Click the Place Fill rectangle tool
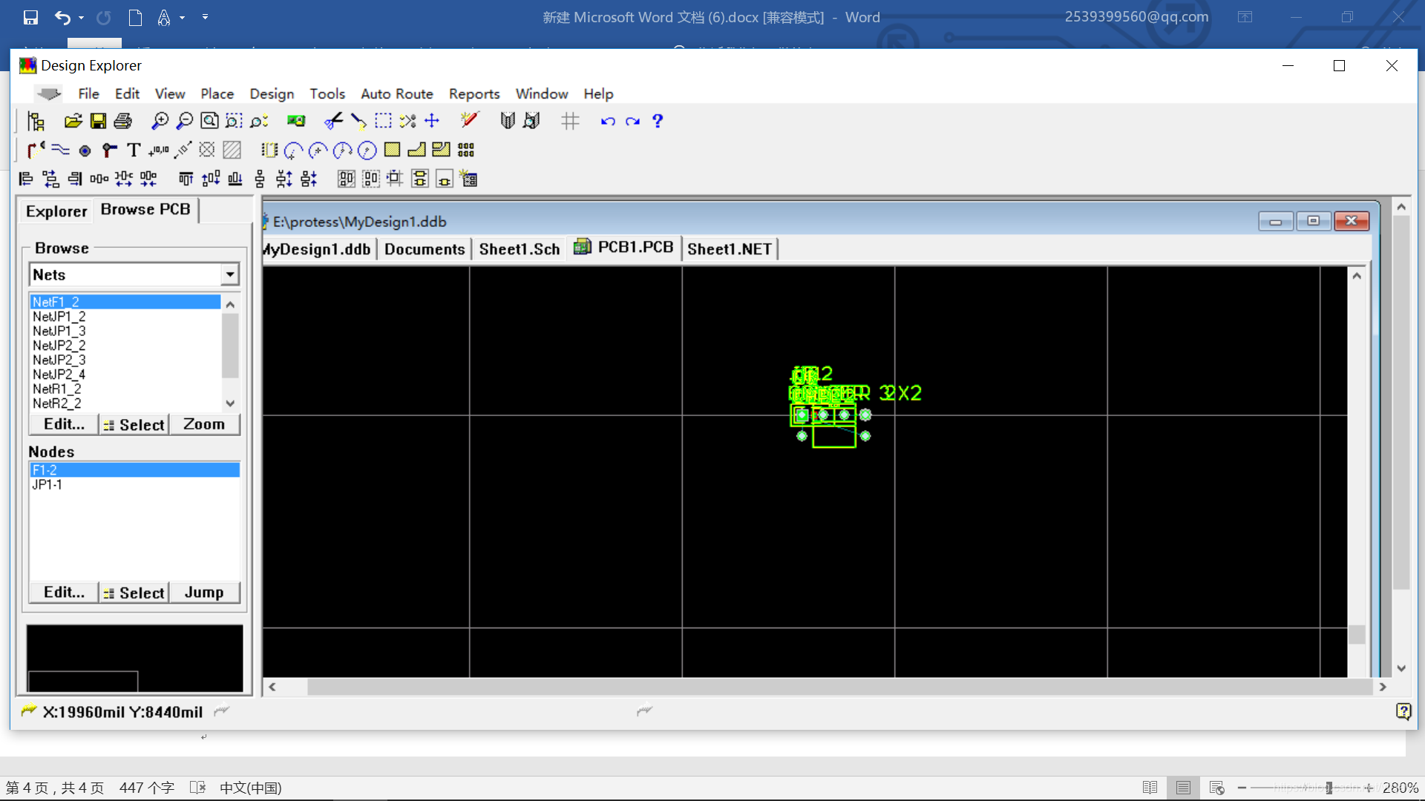 (x=392, y=151)
